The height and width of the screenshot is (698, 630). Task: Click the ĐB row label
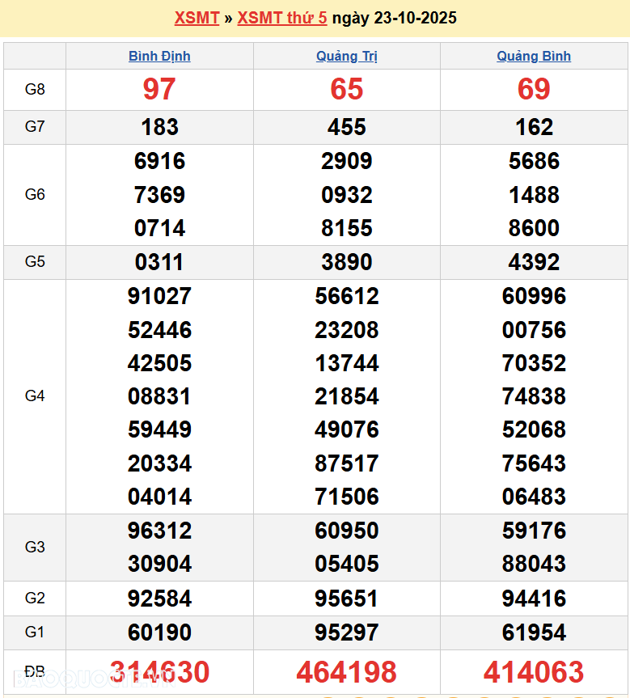[35, 671]
